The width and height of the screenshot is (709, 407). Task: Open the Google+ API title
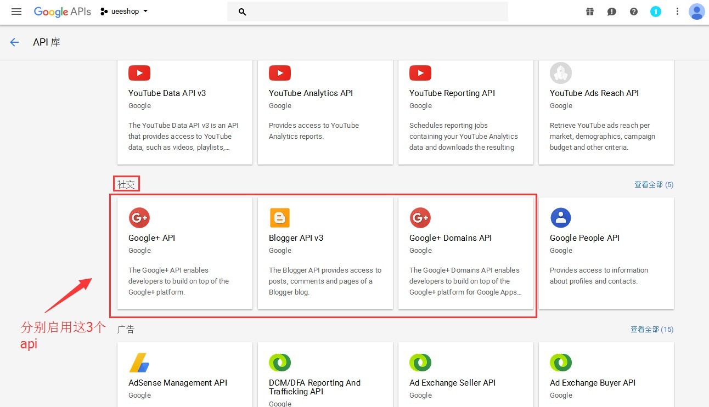(152, 238)
